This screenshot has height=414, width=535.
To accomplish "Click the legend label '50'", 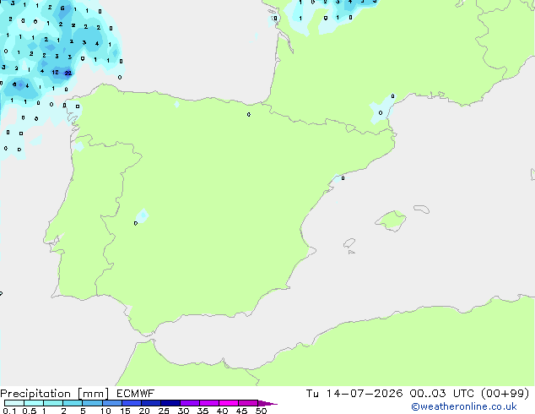I will [x=262, y=411].
